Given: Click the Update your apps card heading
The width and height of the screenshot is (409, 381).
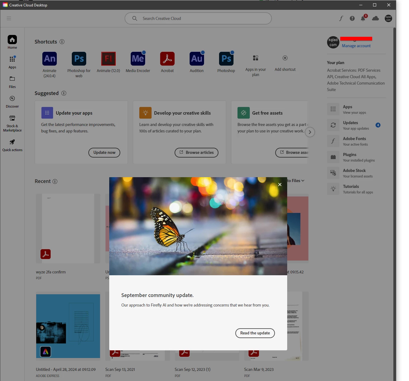Looking at the screenshot, I should pos(74,113).
